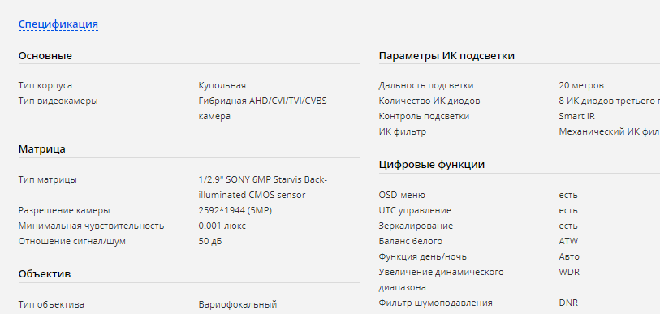Click the 50 дБ value
This screenshot has width=660, height=314.
coord(210,242)
